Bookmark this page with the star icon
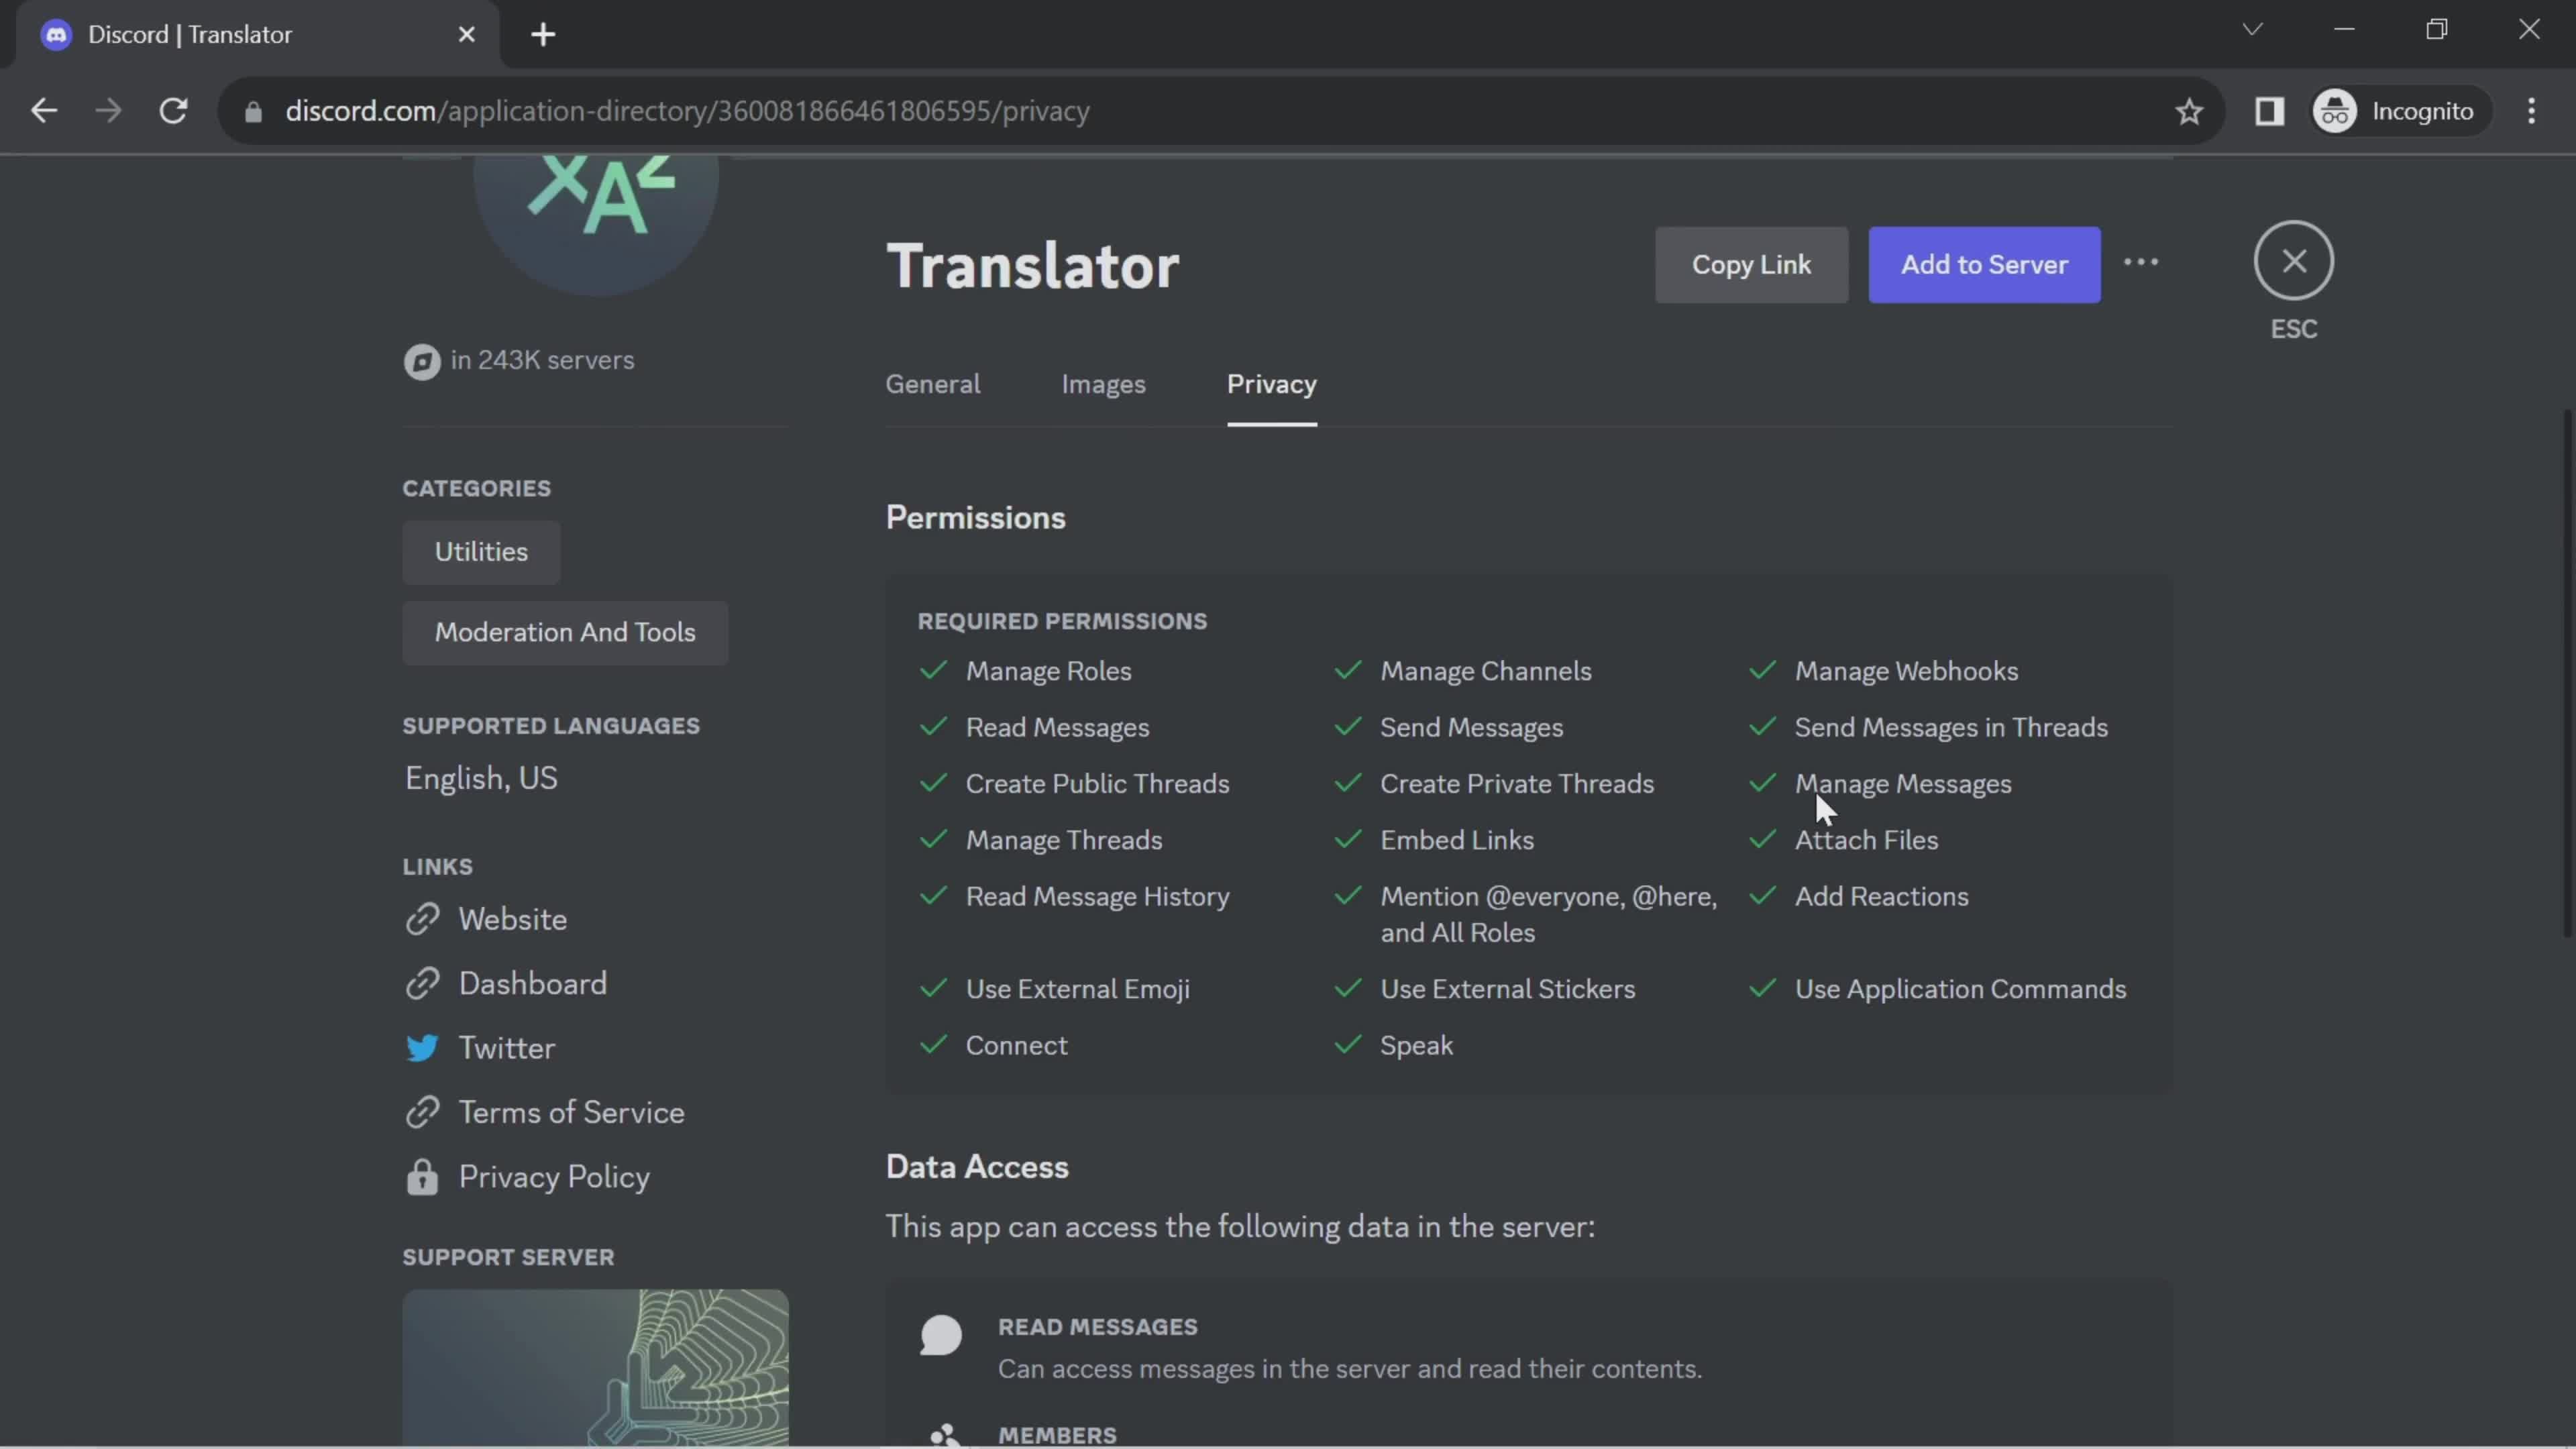This screenshot has width=2576, height=1449. click(2189, 111)
